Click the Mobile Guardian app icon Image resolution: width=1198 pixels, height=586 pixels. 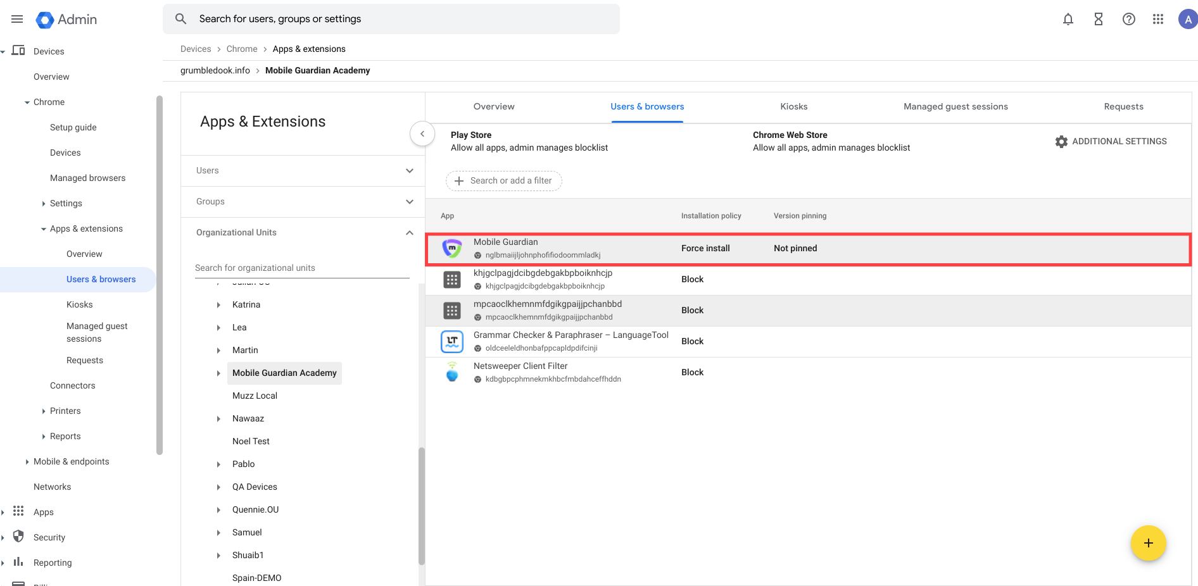pos(452,248)
